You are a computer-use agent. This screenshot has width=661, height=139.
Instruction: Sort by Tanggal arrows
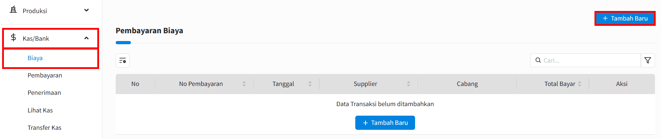pyautogui.click(x=310, y=84)
